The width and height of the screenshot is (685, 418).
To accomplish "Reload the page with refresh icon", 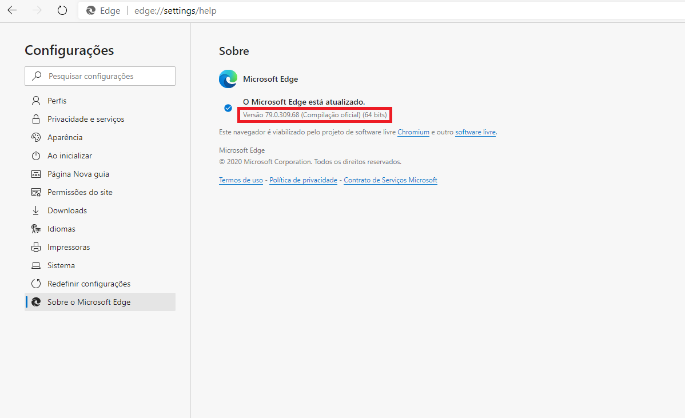I will (x=62, y=10).
